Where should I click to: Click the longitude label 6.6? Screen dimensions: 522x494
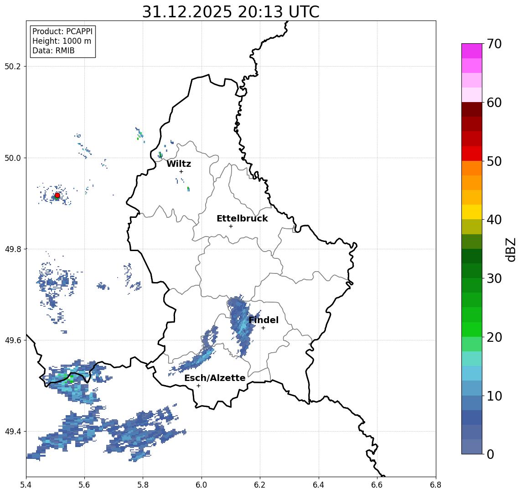pyautogui.click(x=377, y=485)
